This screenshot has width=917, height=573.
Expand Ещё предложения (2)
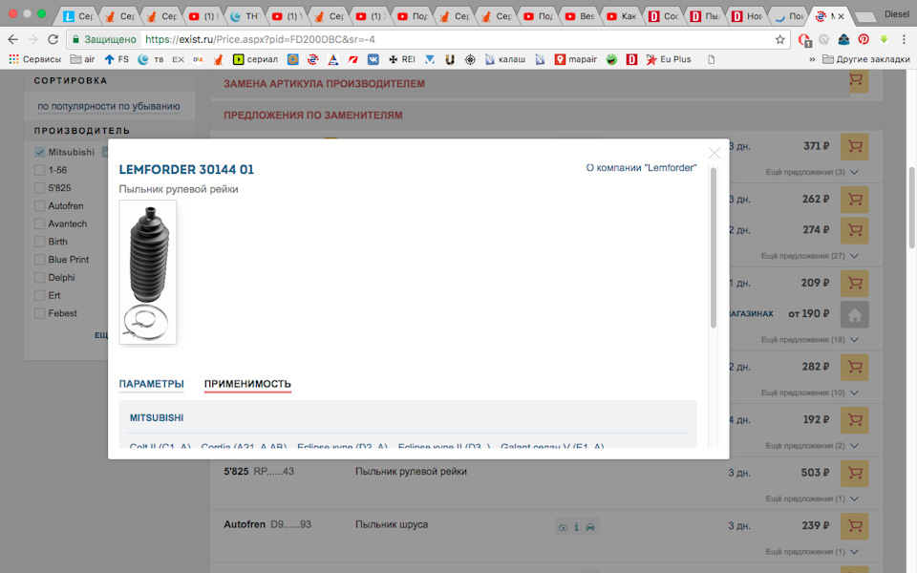(x=812, y=446)
